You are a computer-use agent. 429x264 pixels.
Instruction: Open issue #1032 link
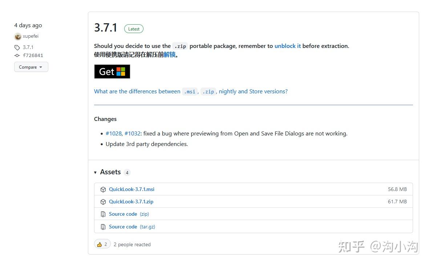click(x=132, y=134)
